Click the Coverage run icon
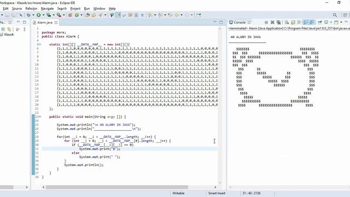 click(49, 15)
